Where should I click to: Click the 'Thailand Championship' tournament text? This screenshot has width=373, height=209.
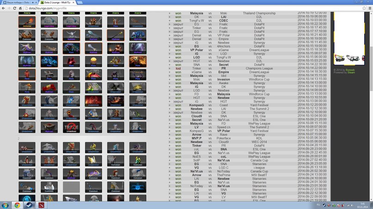(259, 13)
